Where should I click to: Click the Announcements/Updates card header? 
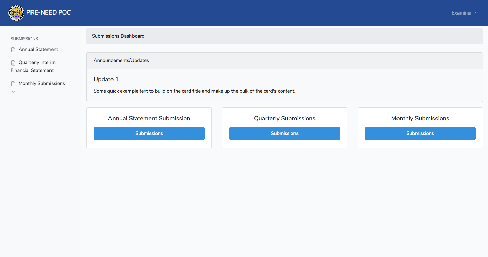(x=285, y=61)
